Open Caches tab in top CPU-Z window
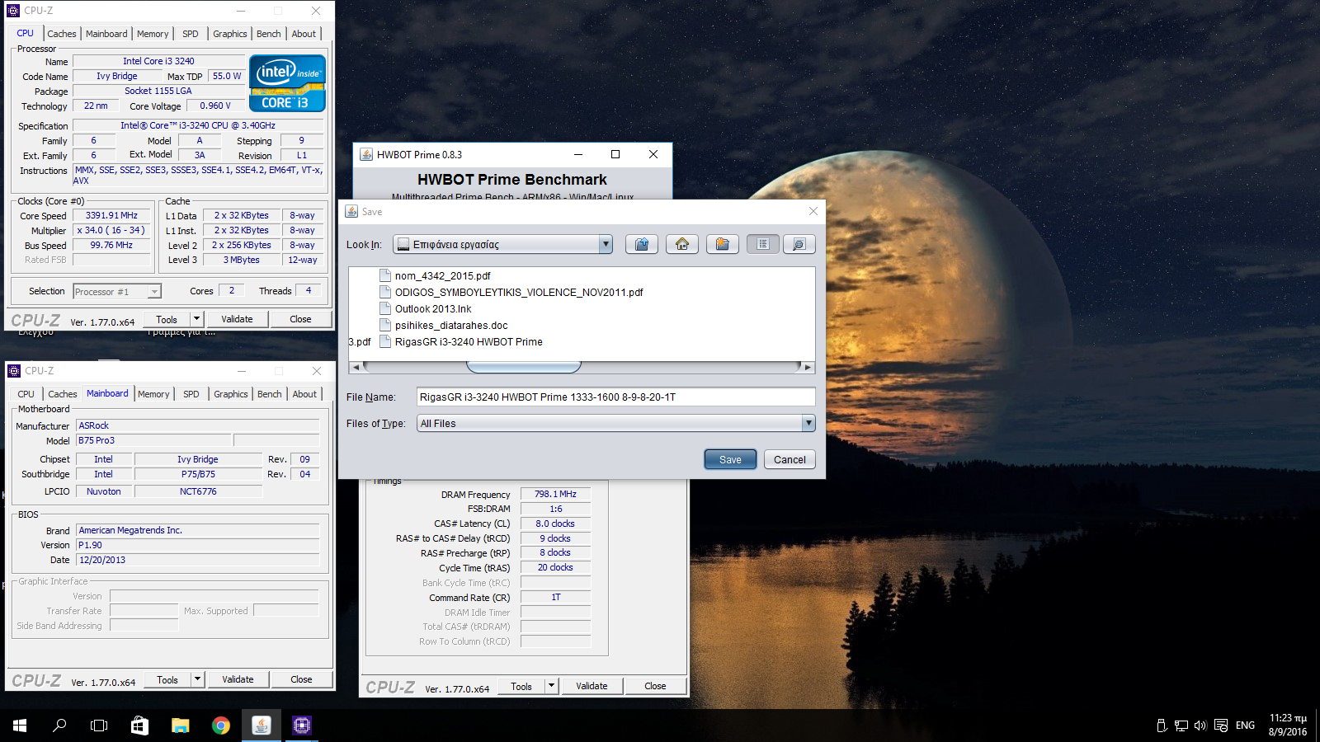This screenshot has width=1320, height=742. 62,34
